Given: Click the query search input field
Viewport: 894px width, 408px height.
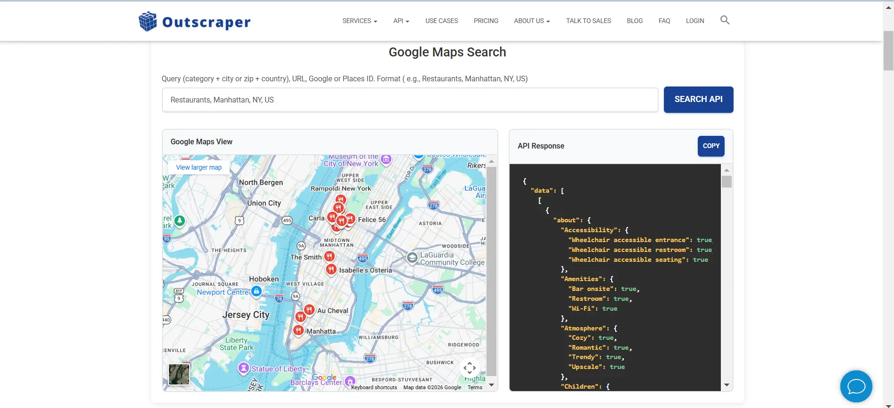Looking at the screenshot, I should [x=409, y=100].
